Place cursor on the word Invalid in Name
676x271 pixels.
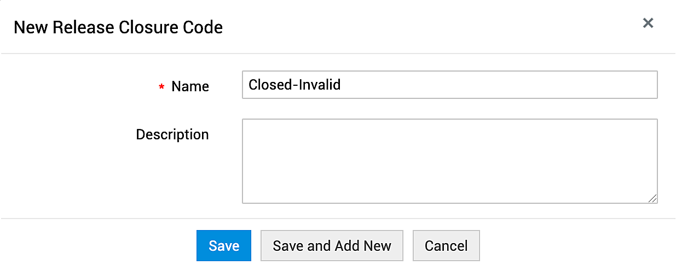coord(319,85)
